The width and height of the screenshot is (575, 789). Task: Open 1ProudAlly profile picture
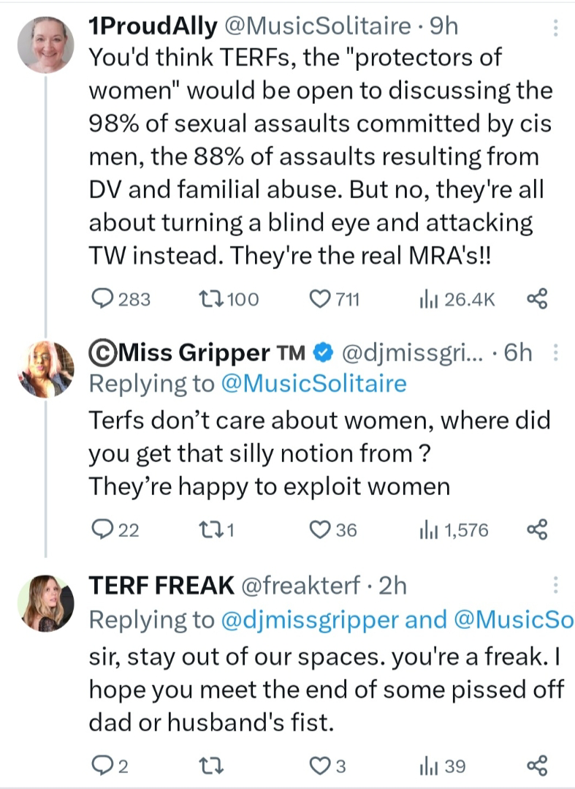tap(45, 44)
